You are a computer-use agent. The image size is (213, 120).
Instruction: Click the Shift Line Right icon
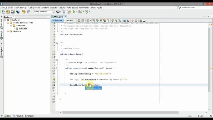click(128, 21)
